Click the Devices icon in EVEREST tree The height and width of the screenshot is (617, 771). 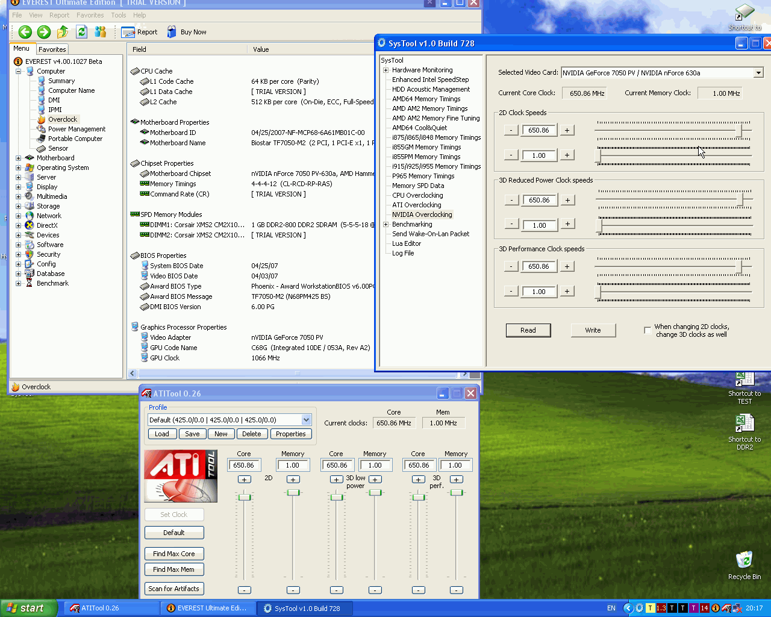pos(29,235)
